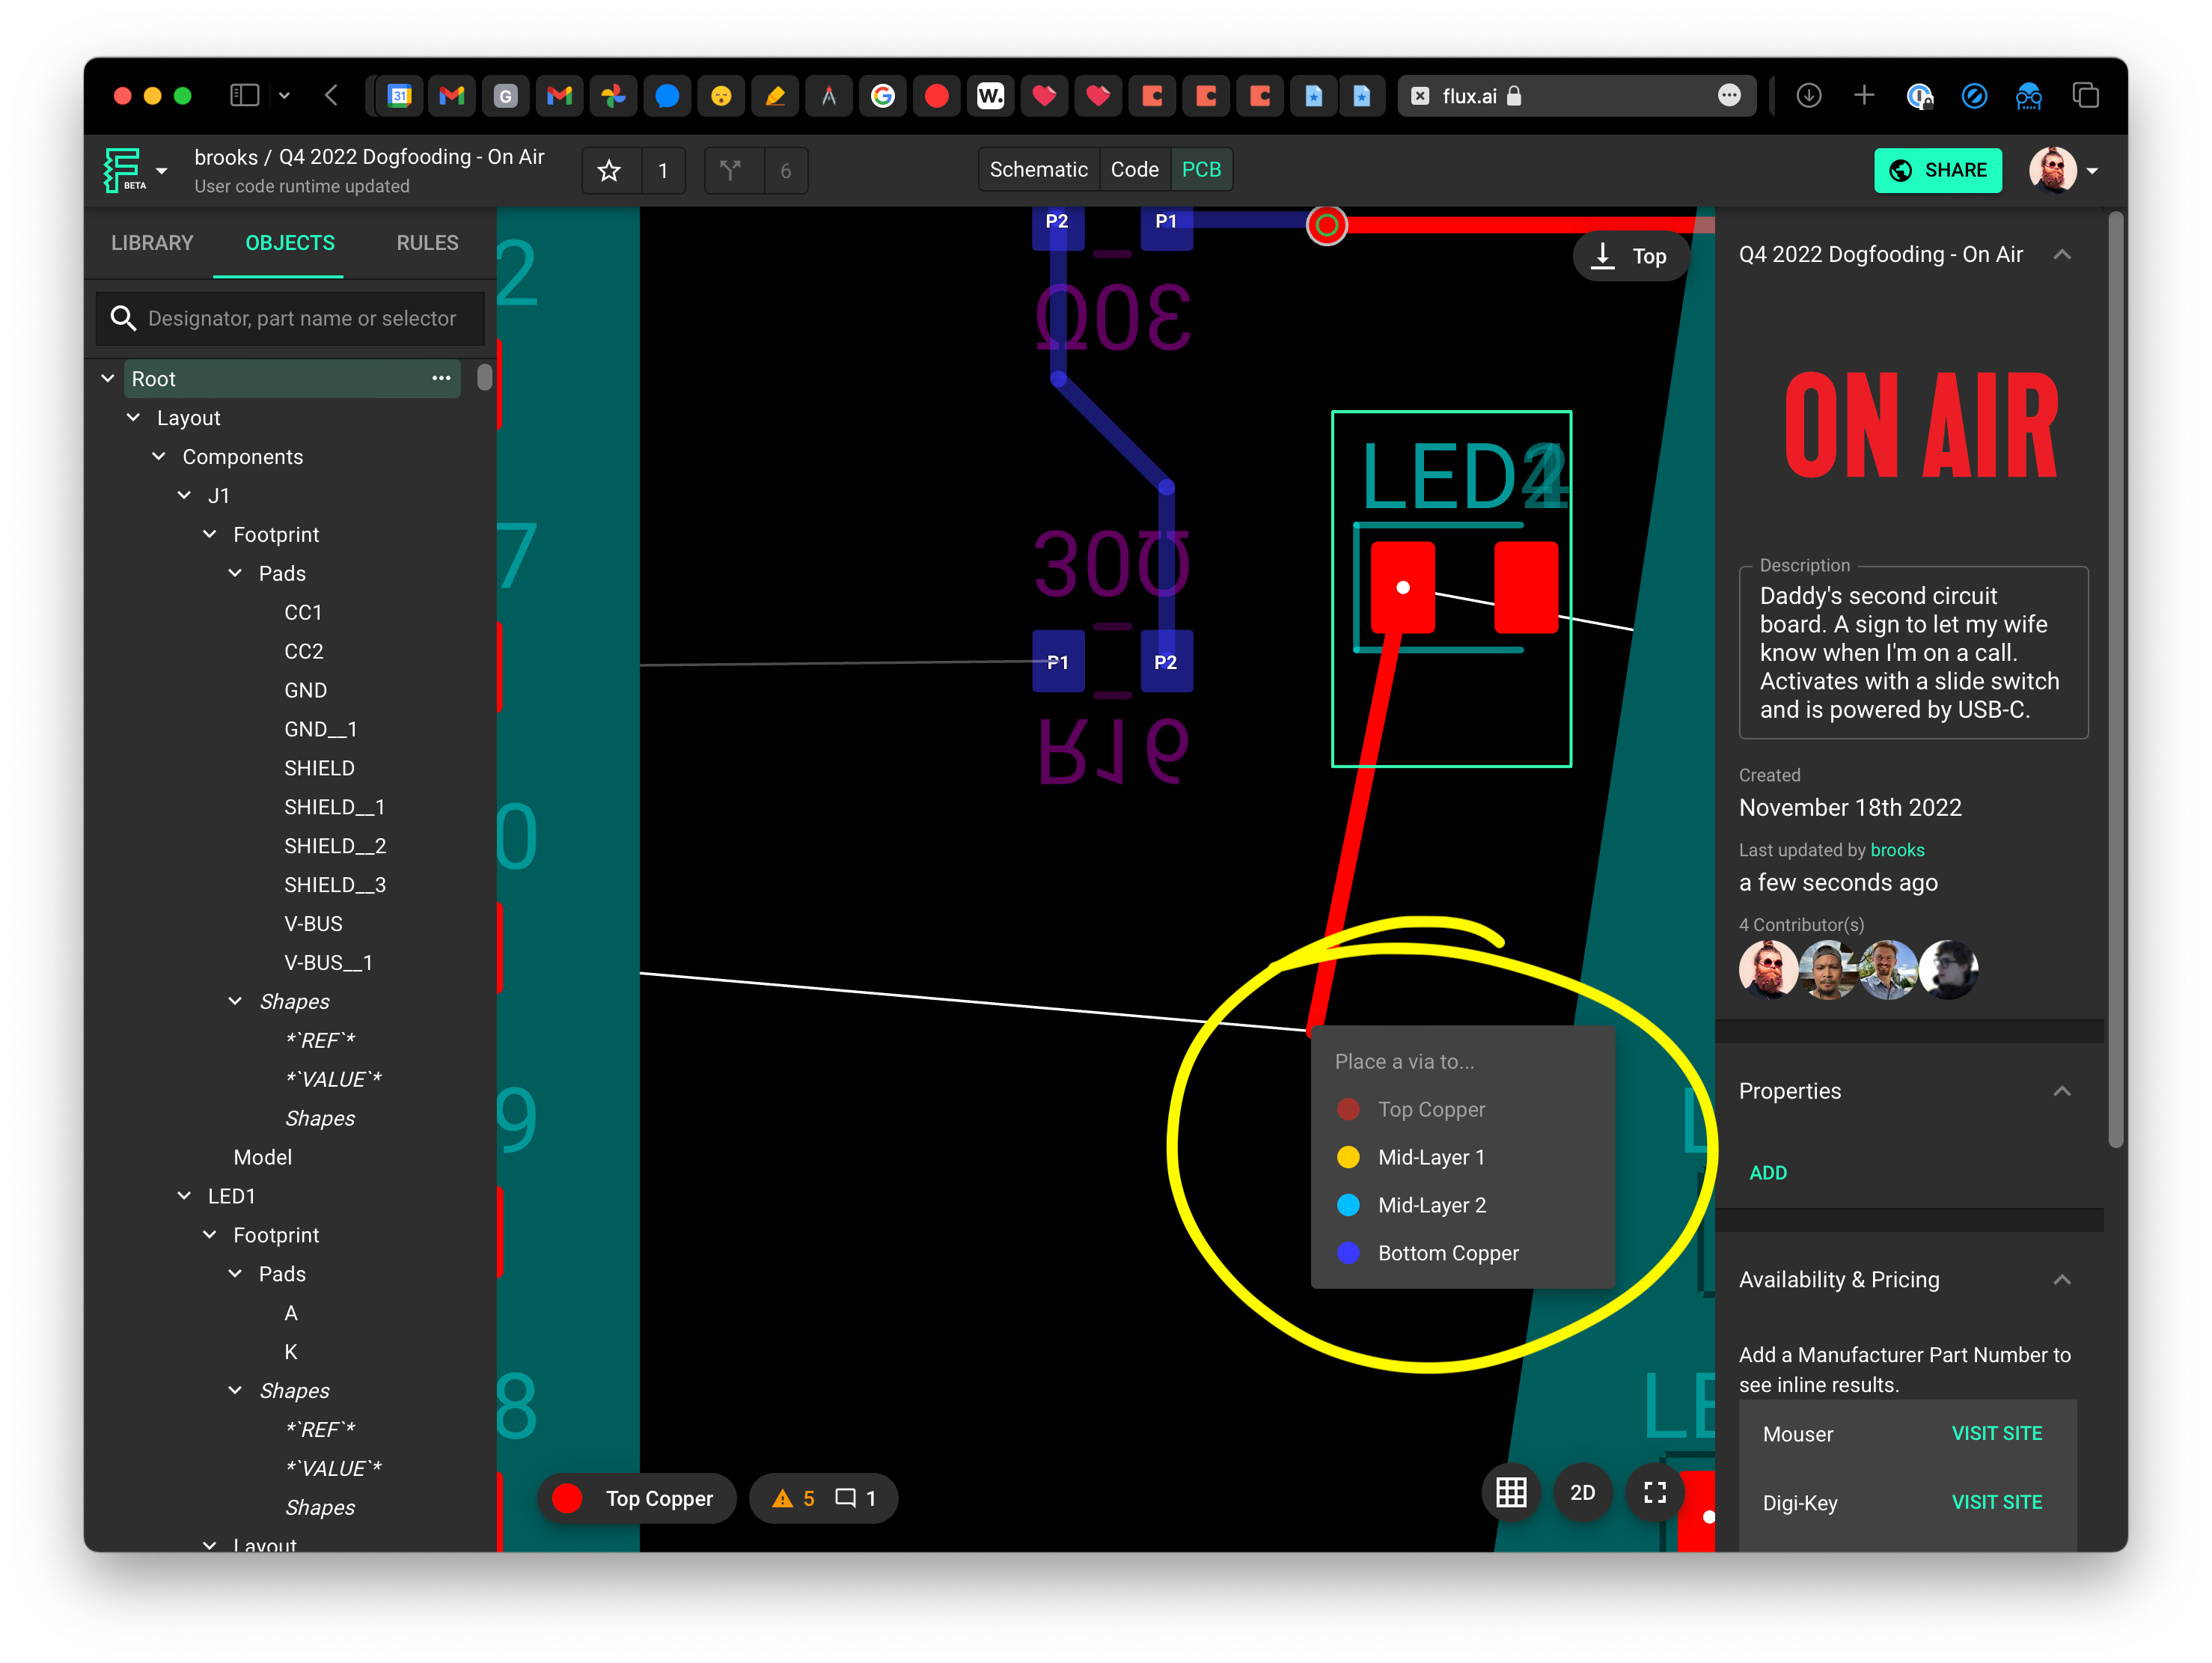Select Bottom Copper in via menu
Screen dimensions: 2212x1663
tap(1447, 1253)
